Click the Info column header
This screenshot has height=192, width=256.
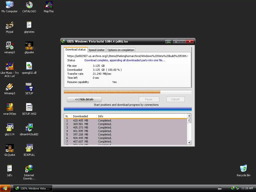140,116
